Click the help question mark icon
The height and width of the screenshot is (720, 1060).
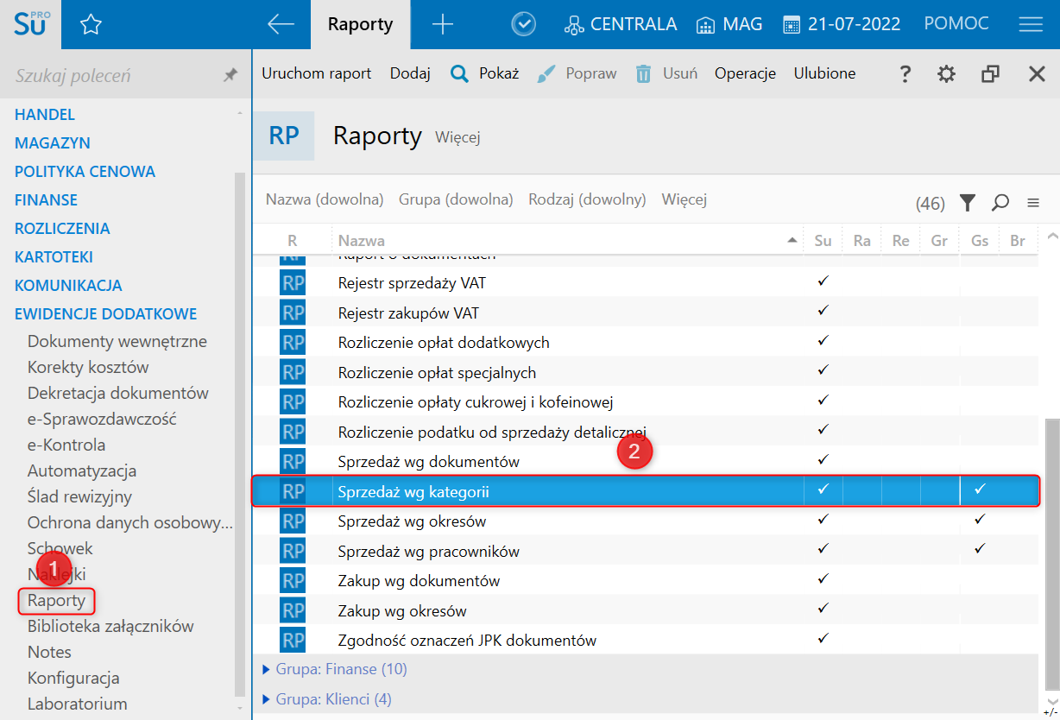coord(905,74)
